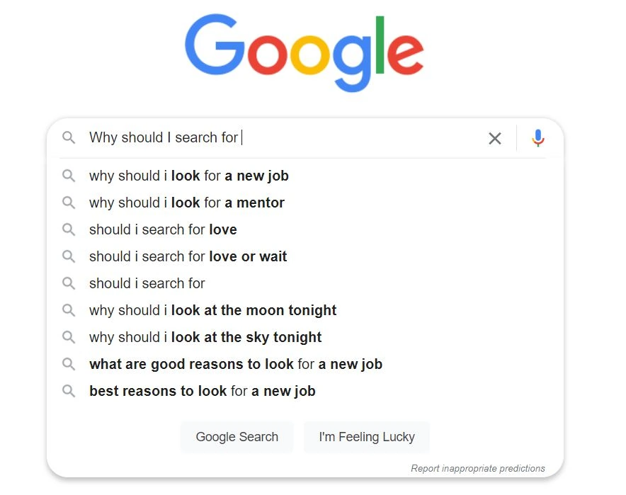Screen dimensions: 626x495
Task: Click the search icon next to 'why should i look at the moon tonight'
Action: (x=69, y=310)
